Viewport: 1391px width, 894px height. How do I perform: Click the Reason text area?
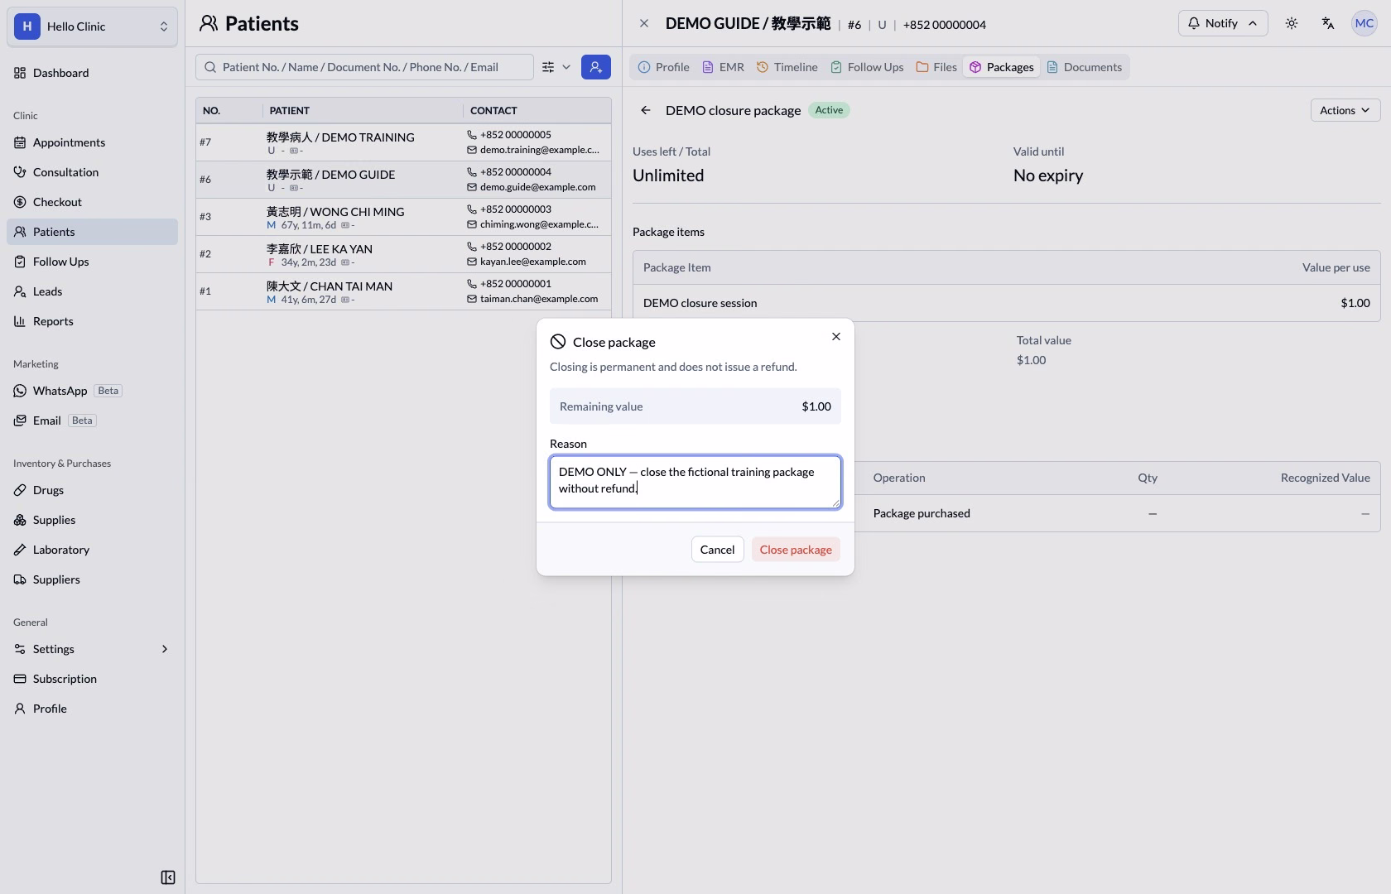(x=695, y=482)
